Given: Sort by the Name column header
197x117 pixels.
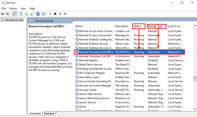Looking at the screenshot, I should pos(79,26).
